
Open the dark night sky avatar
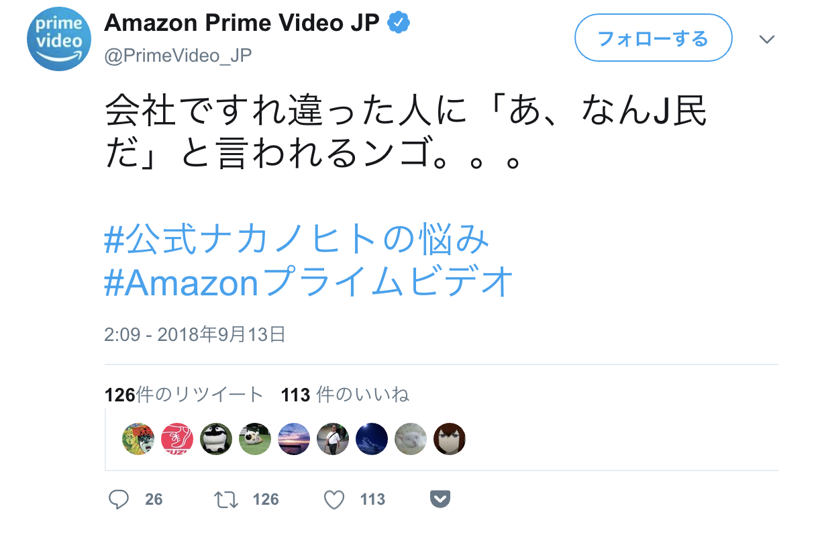tap(372, 440)
